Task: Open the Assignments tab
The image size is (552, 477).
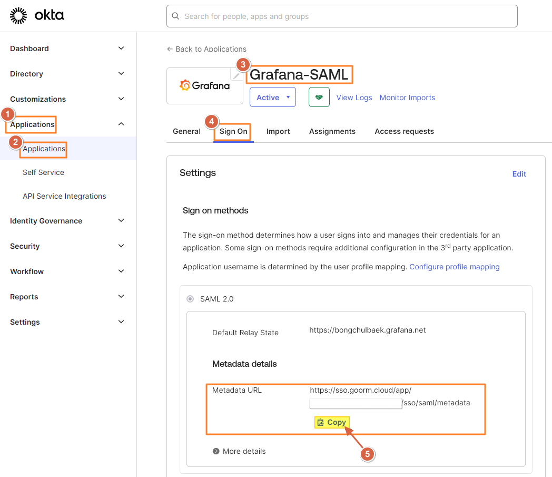Action: pyautogui.click(x=332, y=131)
